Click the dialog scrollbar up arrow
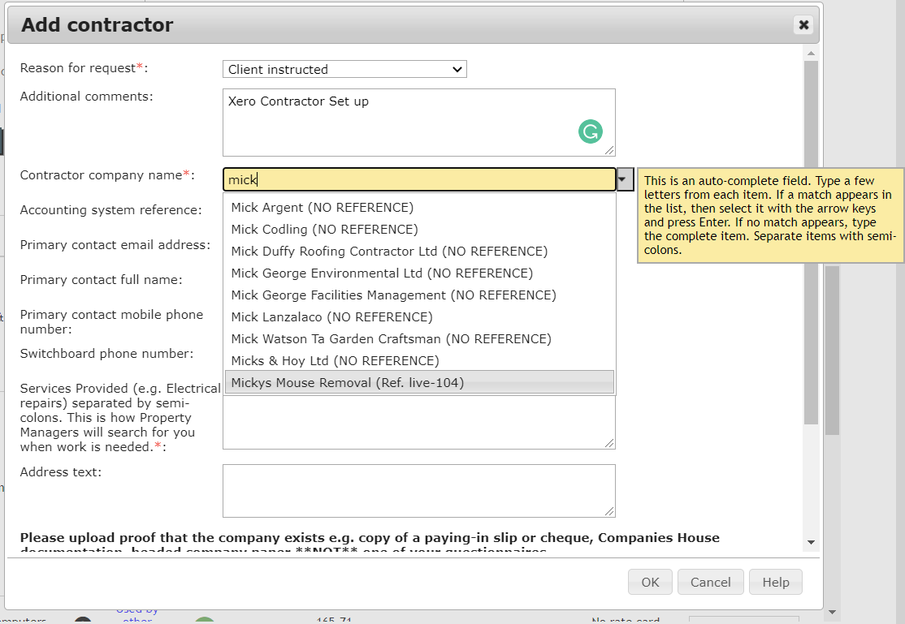 pyautogui.click(x=811, y=53)
